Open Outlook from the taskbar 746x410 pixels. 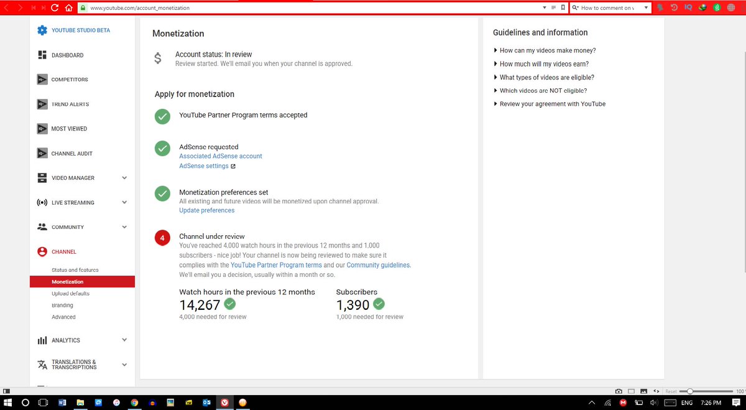point(206,403)
